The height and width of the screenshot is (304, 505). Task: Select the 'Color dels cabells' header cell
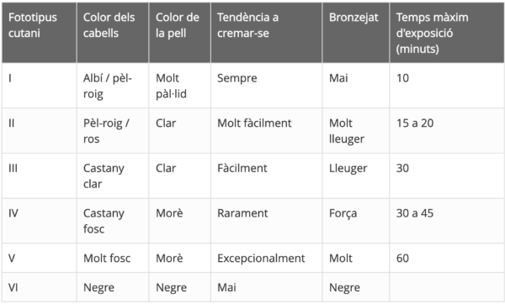pyautogui.click(x=113, y=33)
